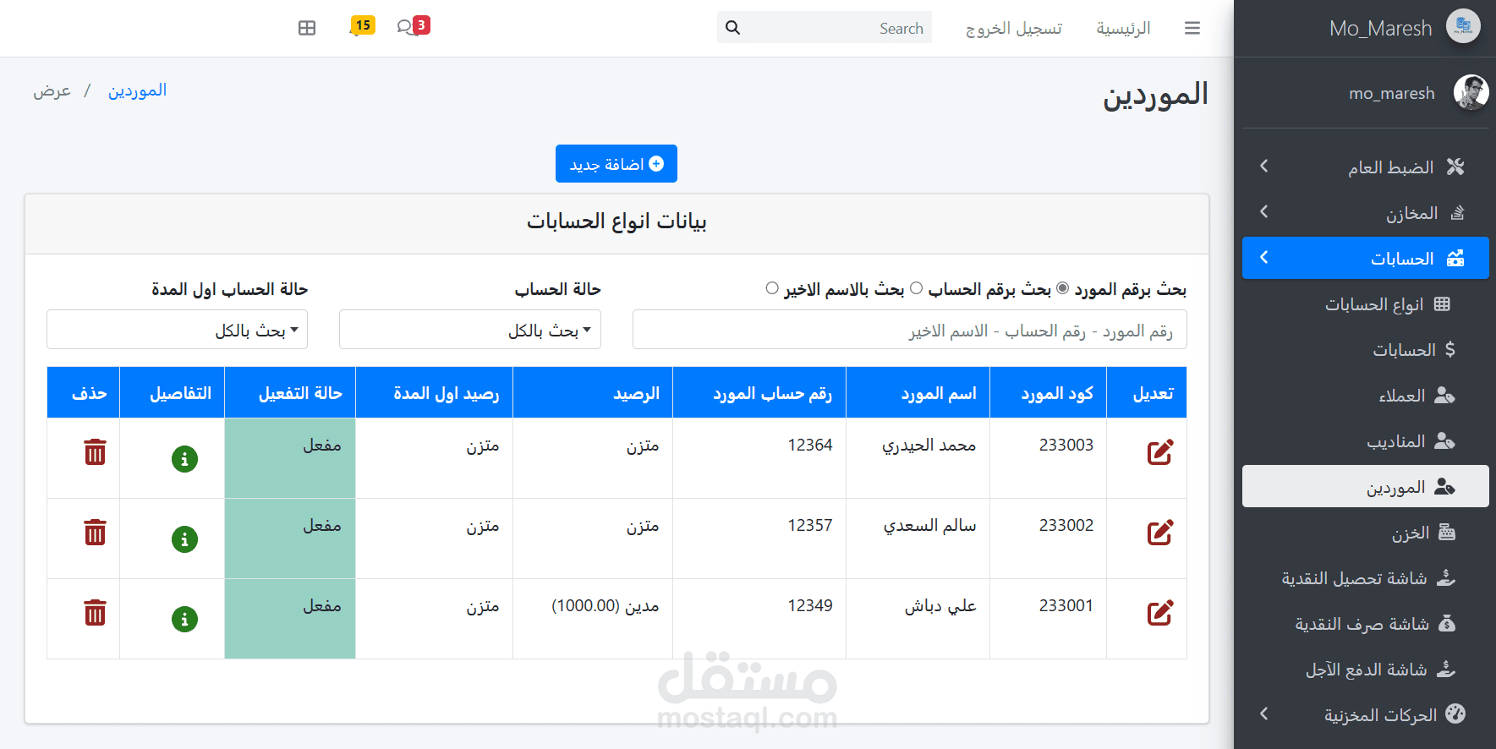Select radio بحث بالاسم الاخير
This screenshot has width=1496, height=749.
772,288
